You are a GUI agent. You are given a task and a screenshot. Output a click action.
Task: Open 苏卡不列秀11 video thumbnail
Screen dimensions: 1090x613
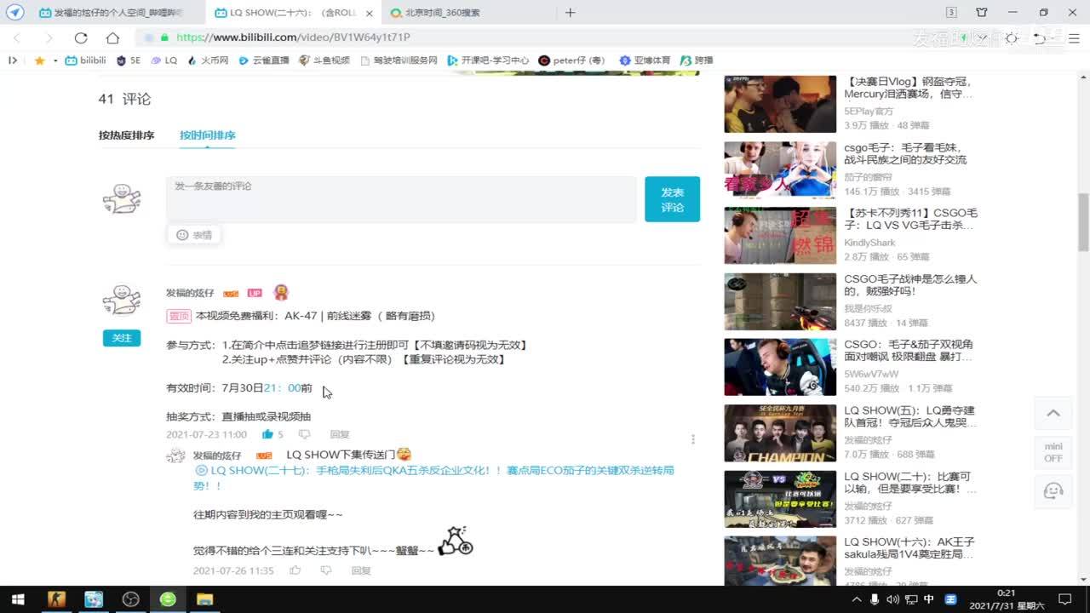click(780, 235)
